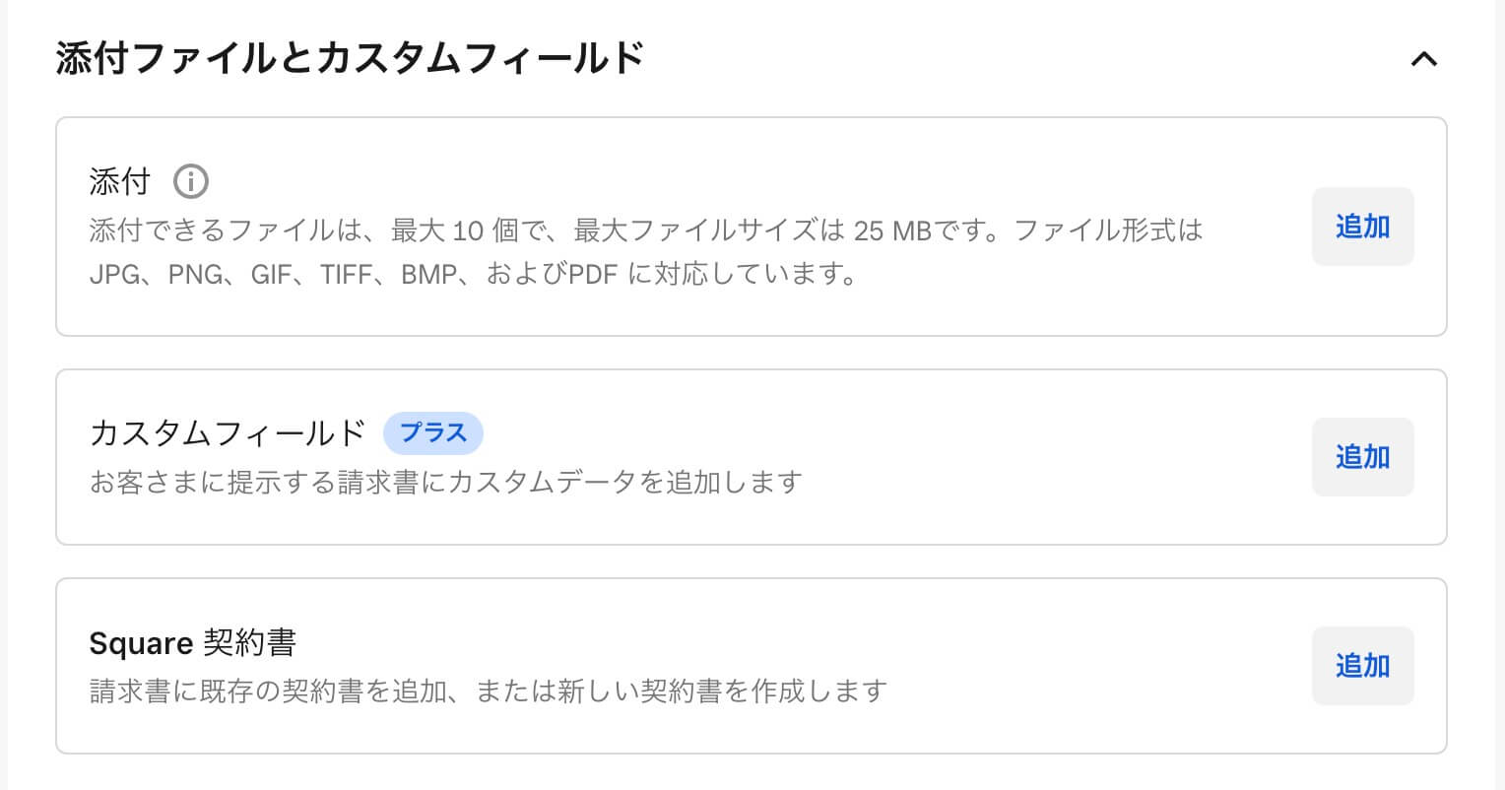The image size is (1505, 790).
Task: Click 追加 button for カスタムフィールド
Action: pos(1362,457)
